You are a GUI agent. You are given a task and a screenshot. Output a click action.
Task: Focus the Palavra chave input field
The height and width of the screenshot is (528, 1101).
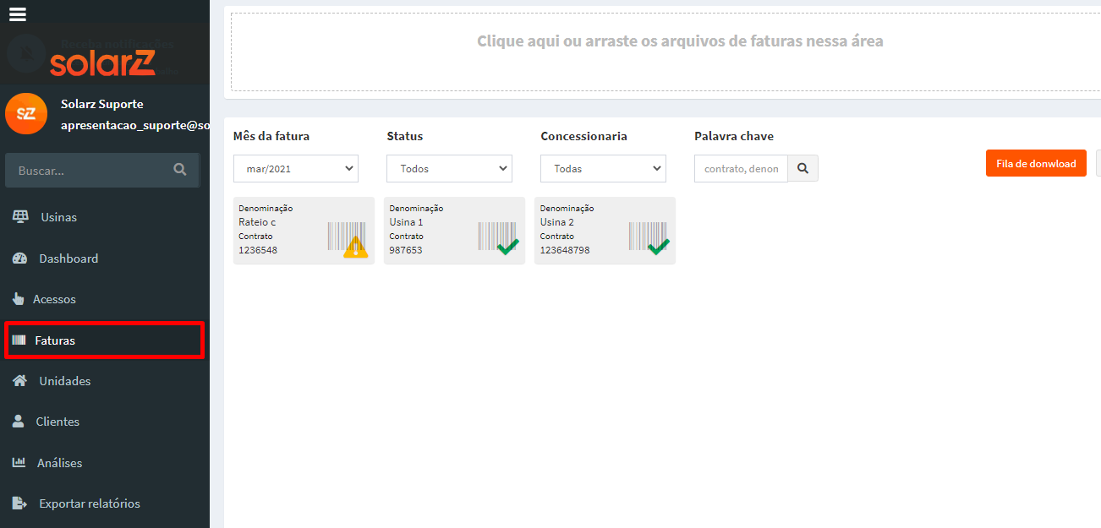point(741,169)
